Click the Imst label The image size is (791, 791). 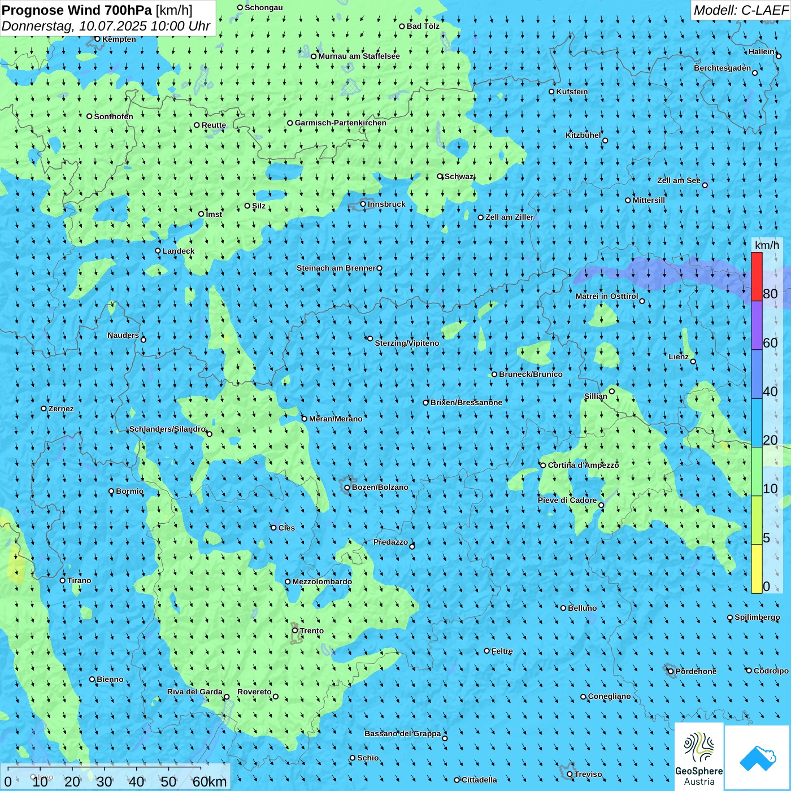click(x=214, y=214)
